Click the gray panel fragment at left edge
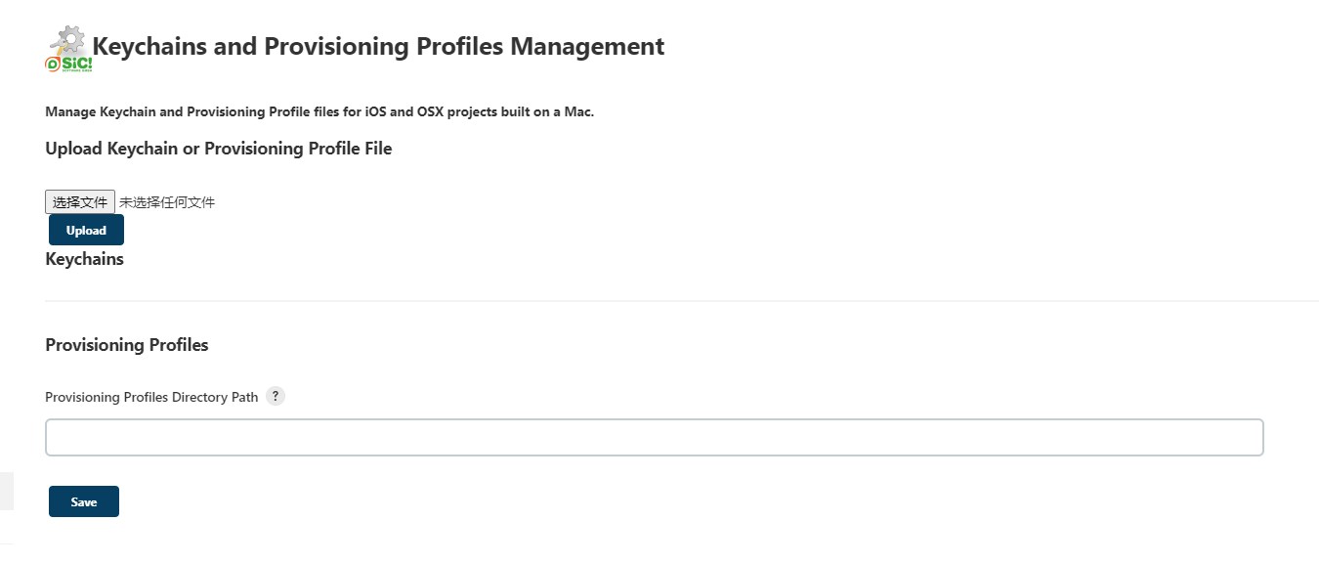The width and height of the screenshot is (1319, 564). coord(6,491)
